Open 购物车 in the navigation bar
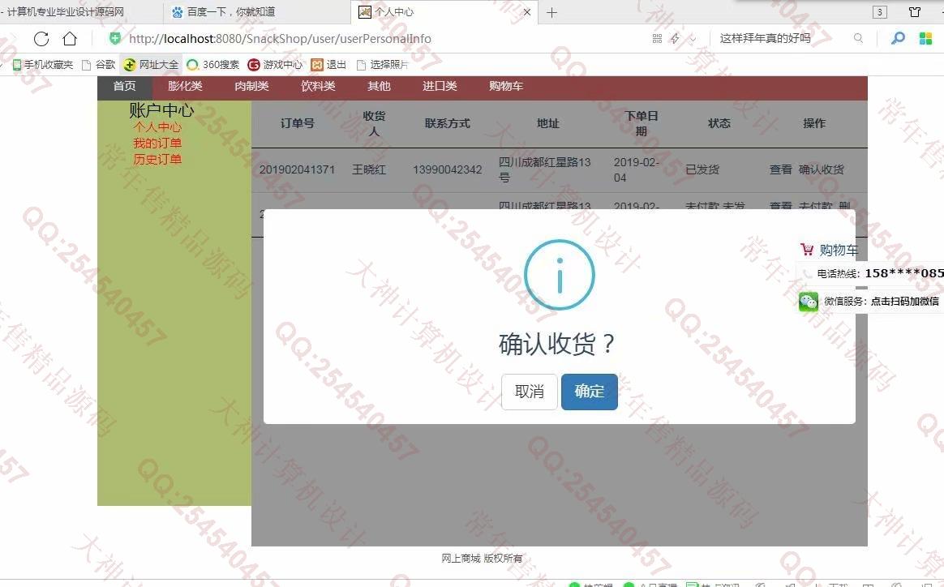944x587 pixels. [x=506, y=86]
